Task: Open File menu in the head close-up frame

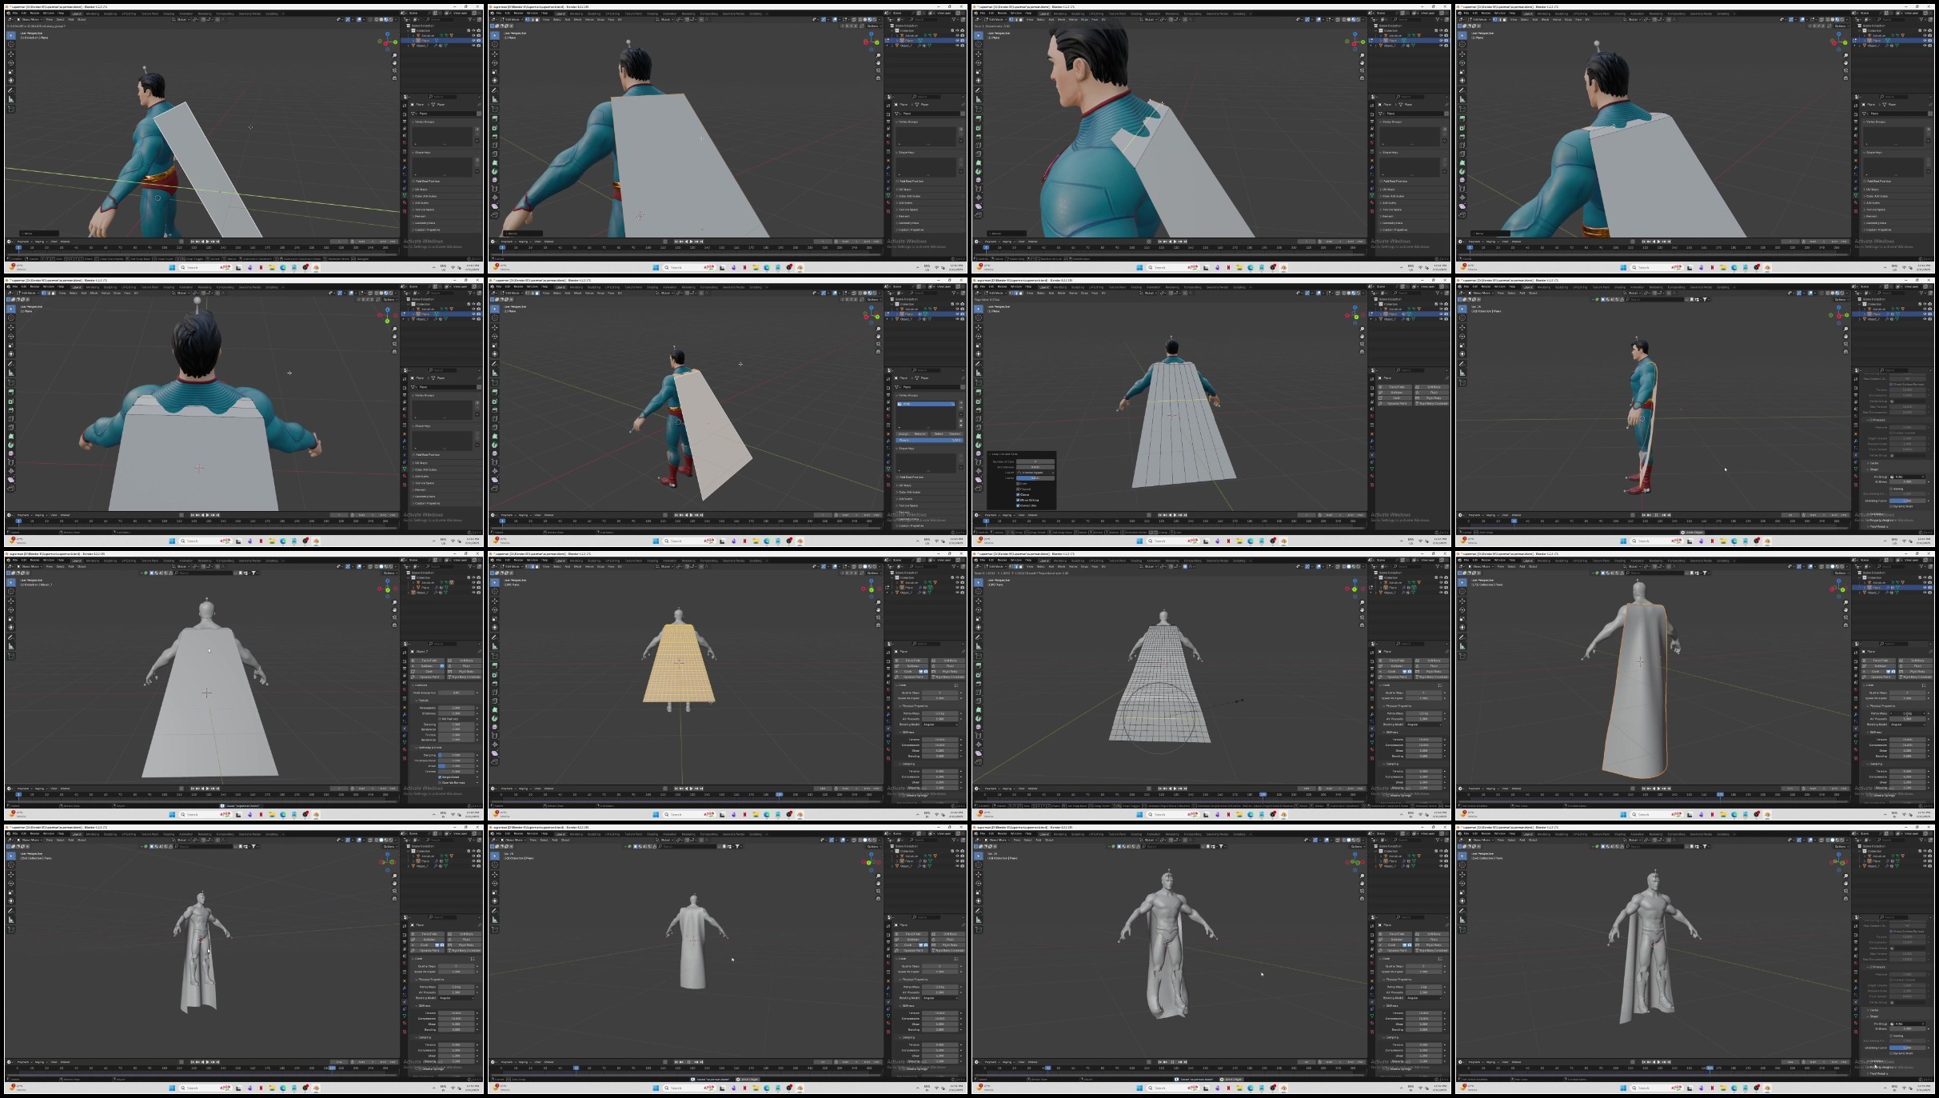Action: click(983, 13)
